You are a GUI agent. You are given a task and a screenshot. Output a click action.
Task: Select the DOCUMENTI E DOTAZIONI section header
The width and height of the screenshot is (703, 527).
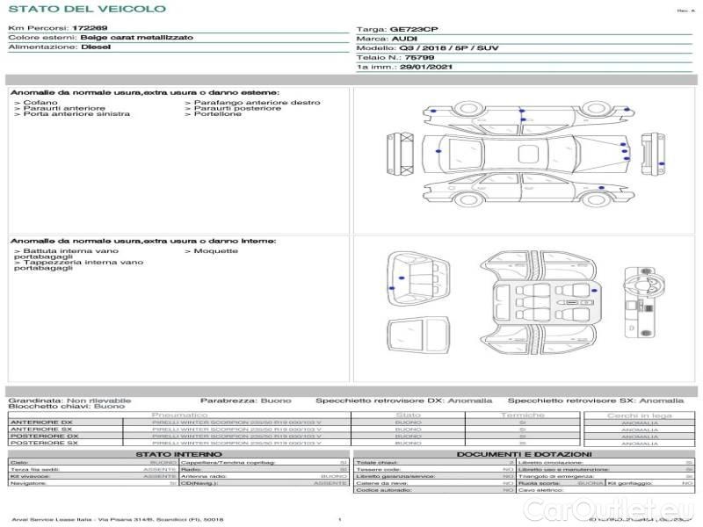click(524, 454)
